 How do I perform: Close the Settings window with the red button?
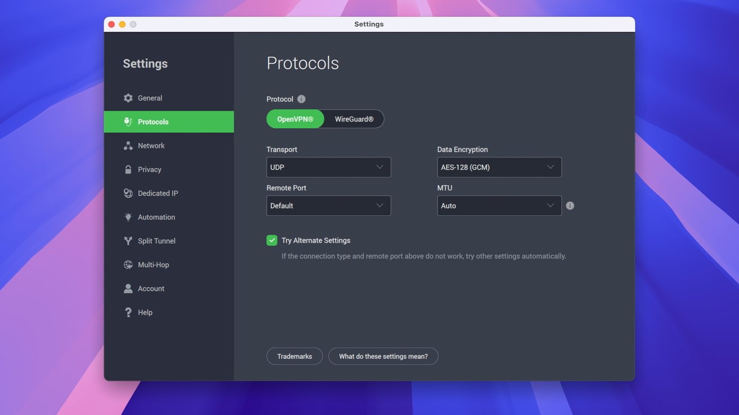click(112, 24)
